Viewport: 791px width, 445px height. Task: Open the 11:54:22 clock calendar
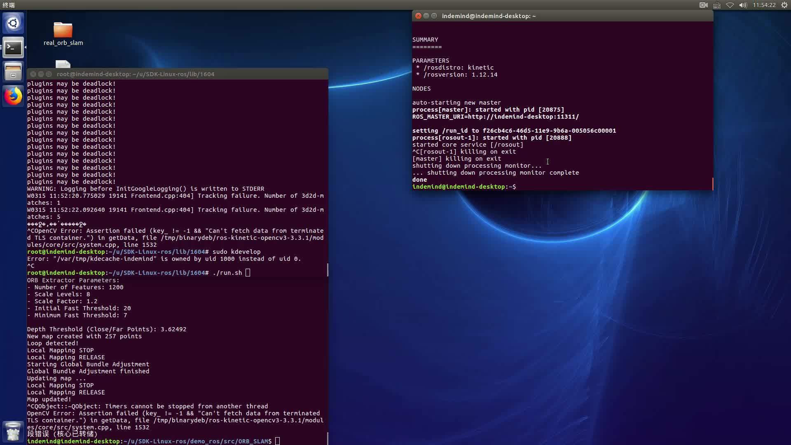[764, 5]
